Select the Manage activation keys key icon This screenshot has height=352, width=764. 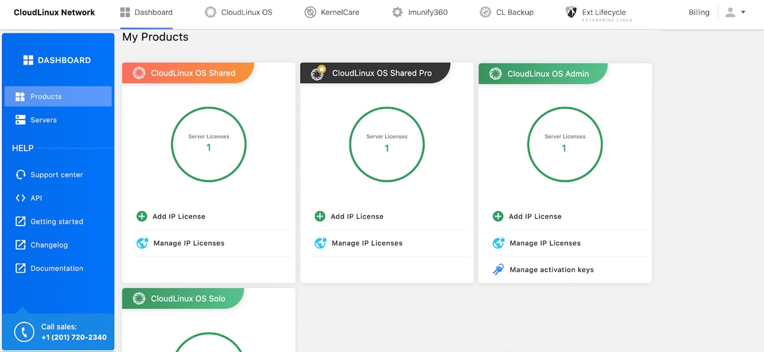point(498,269)
